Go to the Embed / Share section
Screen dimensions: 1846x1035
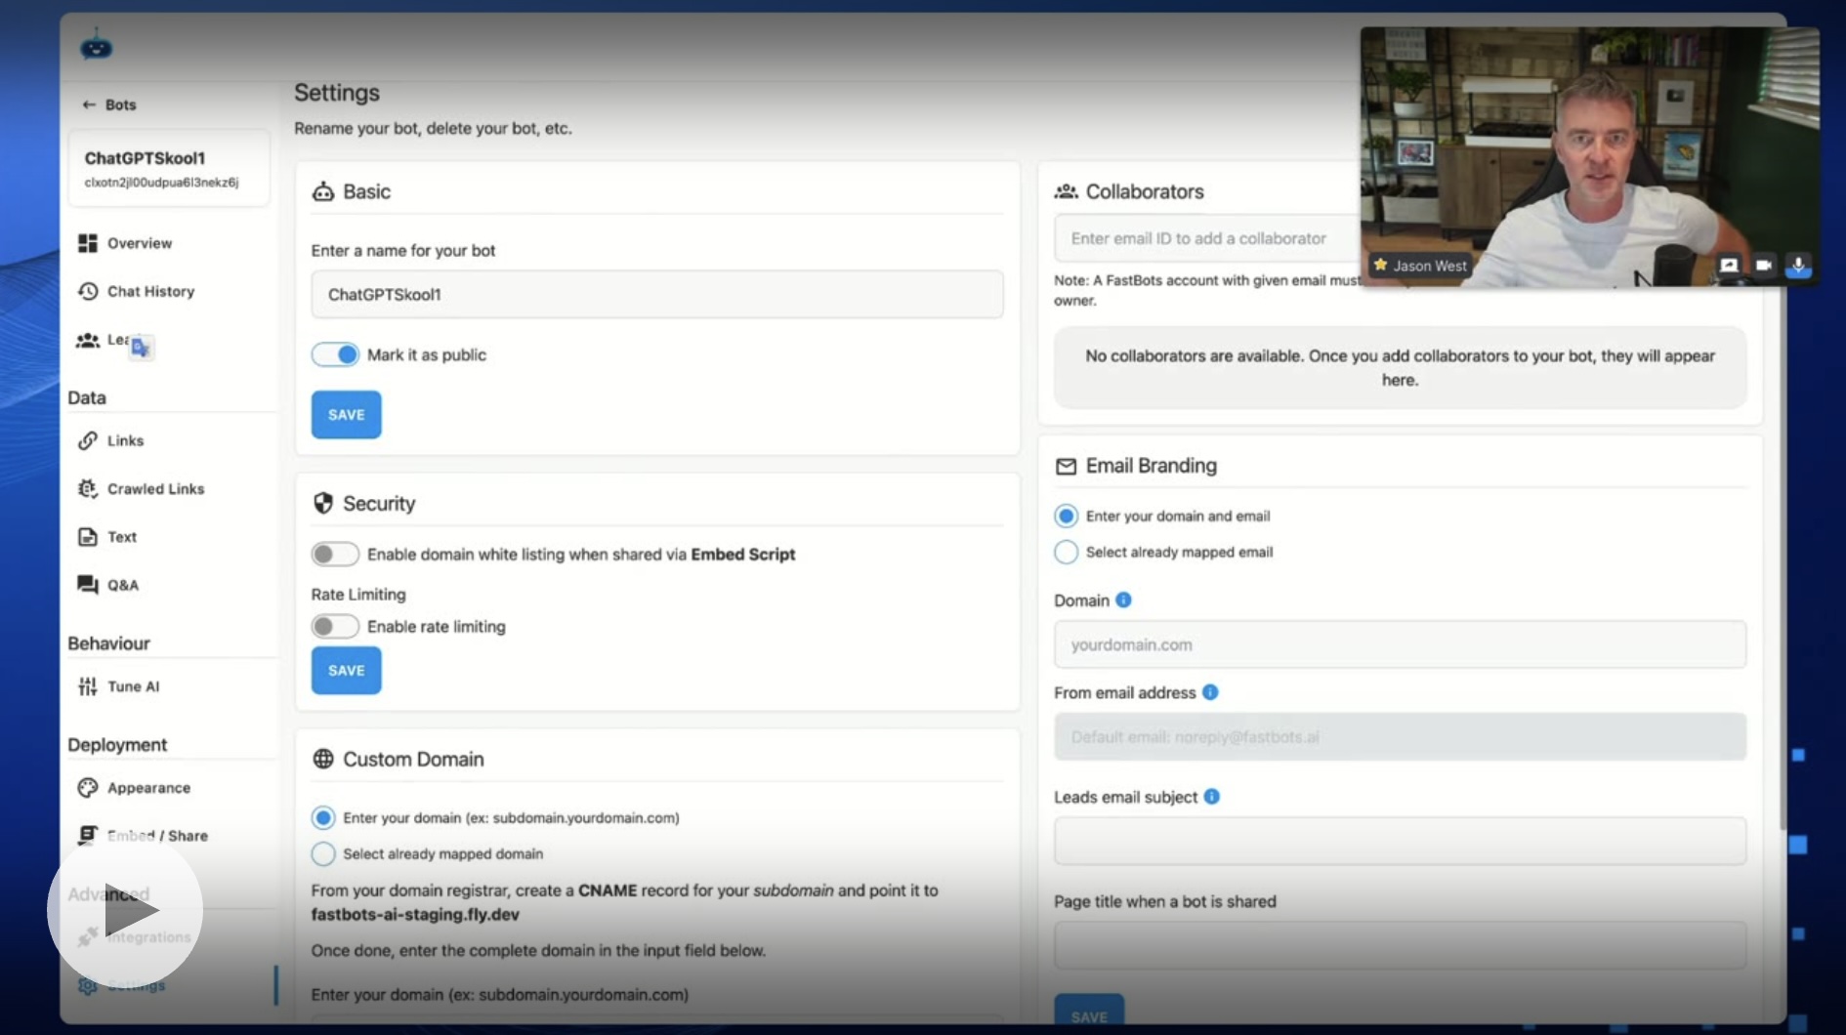point(156,836)
